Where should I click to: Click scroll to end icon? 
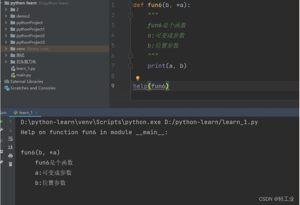click(x=11, y=147)
